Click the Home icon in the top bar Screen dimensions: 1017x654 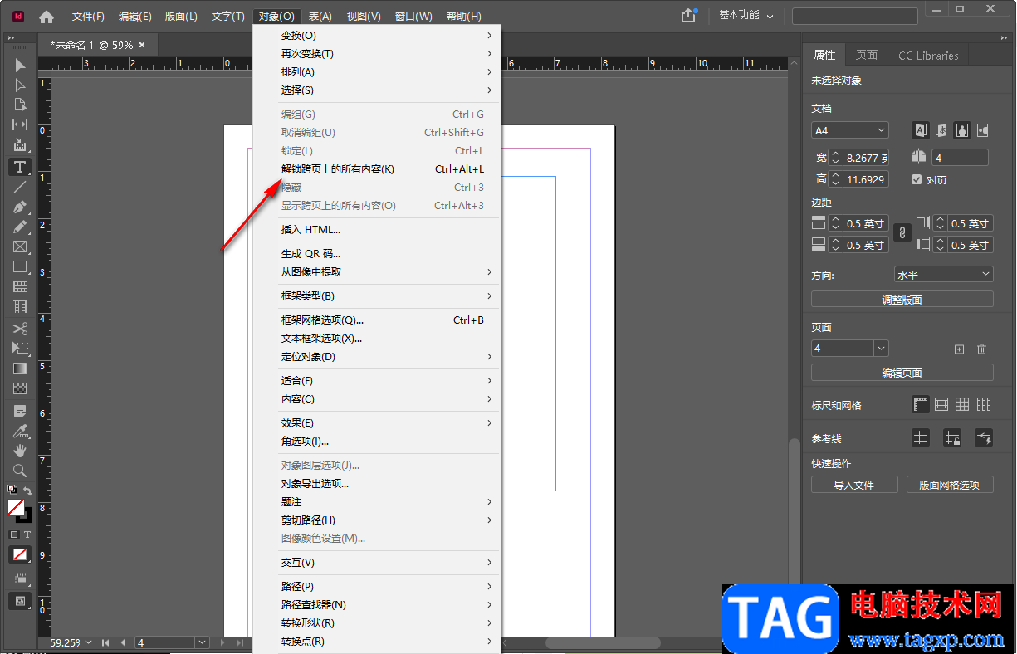(x=46, y=17)
